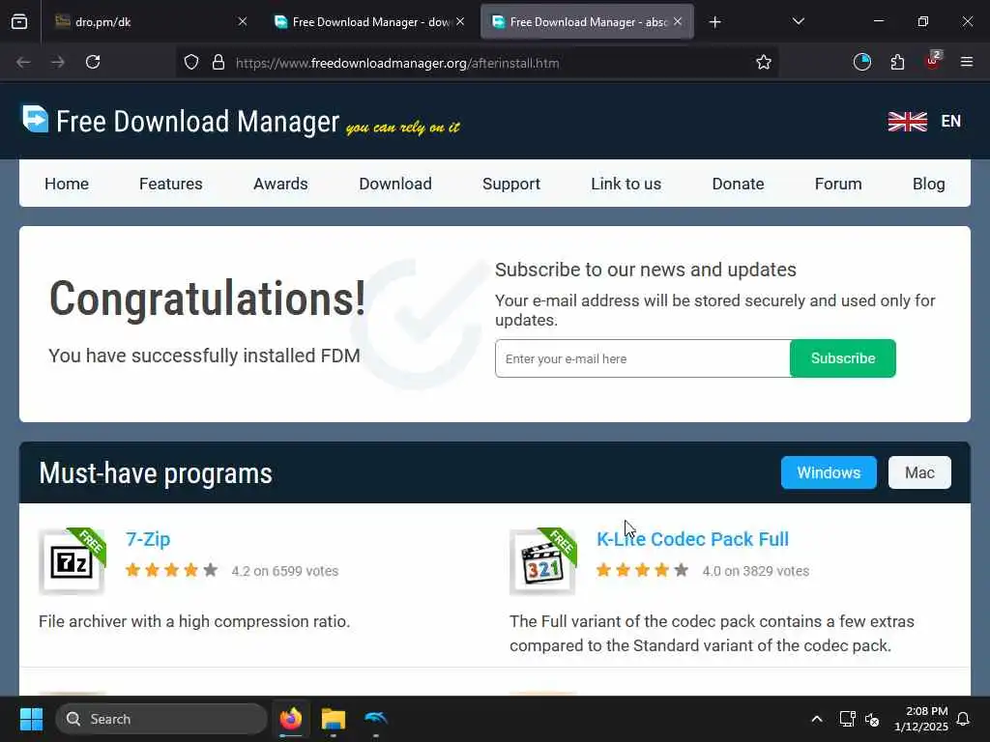Open the Firefox hamburger application menu

(967, 62)
